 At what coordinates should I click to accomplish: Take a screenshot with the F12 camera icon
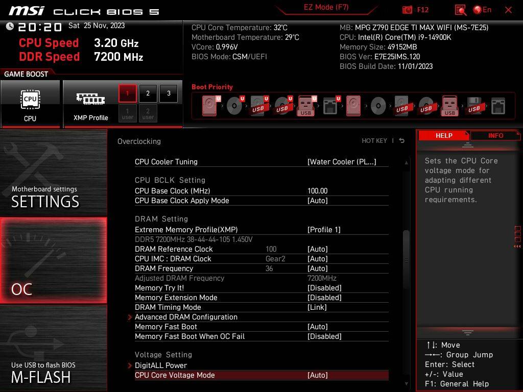(x=407, y=10)
